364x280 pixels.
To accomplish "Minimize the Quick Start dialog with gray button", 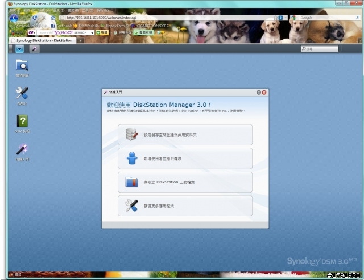I will [x=259, y=93].
